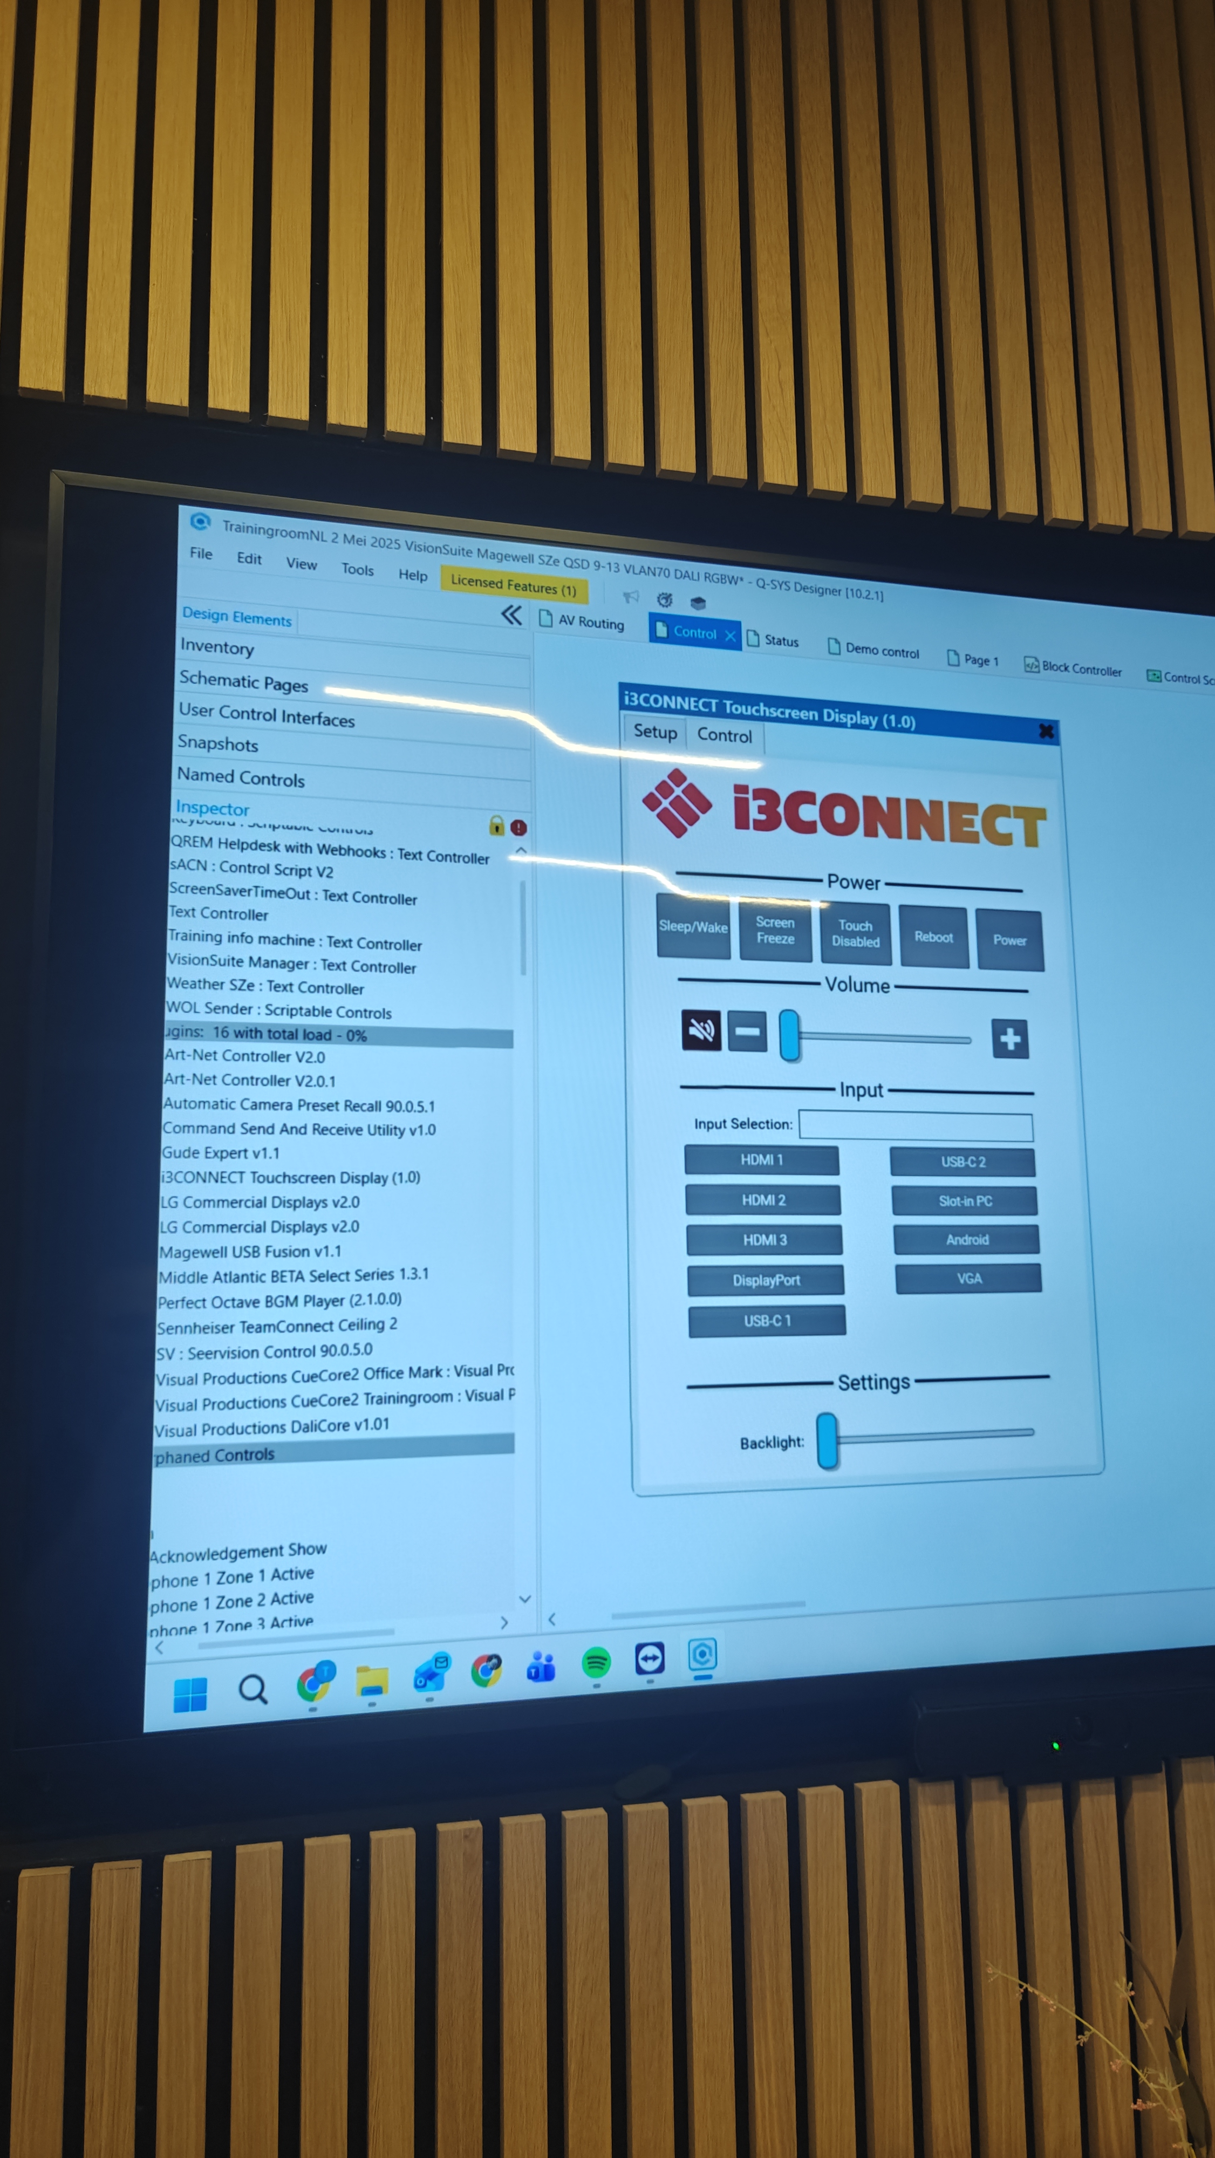Select 'Gude Expert v1.1' in Inspector list

pos(220,1153)
